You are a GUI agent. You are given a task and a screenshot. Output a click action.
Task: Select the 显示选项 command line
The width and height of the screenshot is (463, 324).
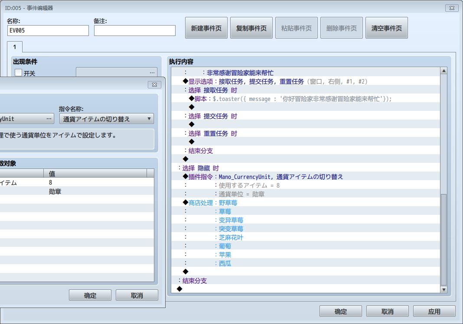pyautogui.click(x=306, y=81)
